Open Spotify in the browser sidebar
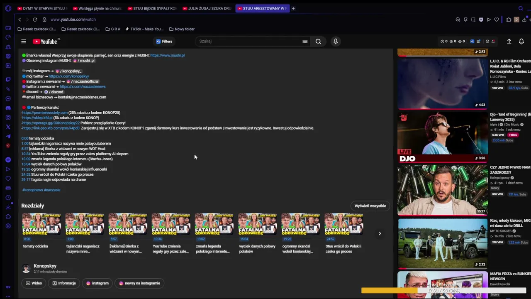Image resolution: width=531 pixels, height=299 pixels. (x=8, y=160)
